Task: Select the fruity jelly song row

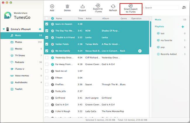Action: [96, 91]
